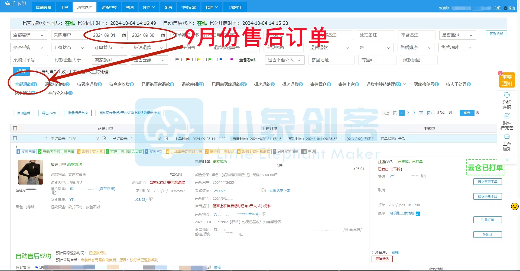The width and height of the screenshot is (520, 271).
Task: Click the 取消标记 button
Action: click(382, 259)
